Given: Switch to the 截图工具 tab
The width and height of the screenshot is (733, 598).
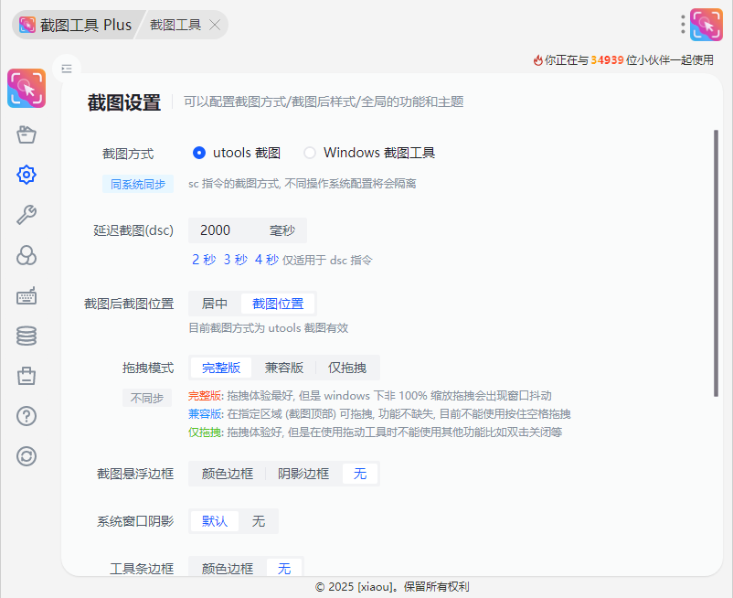Looking at the screenshot, I should pos(175,25).
